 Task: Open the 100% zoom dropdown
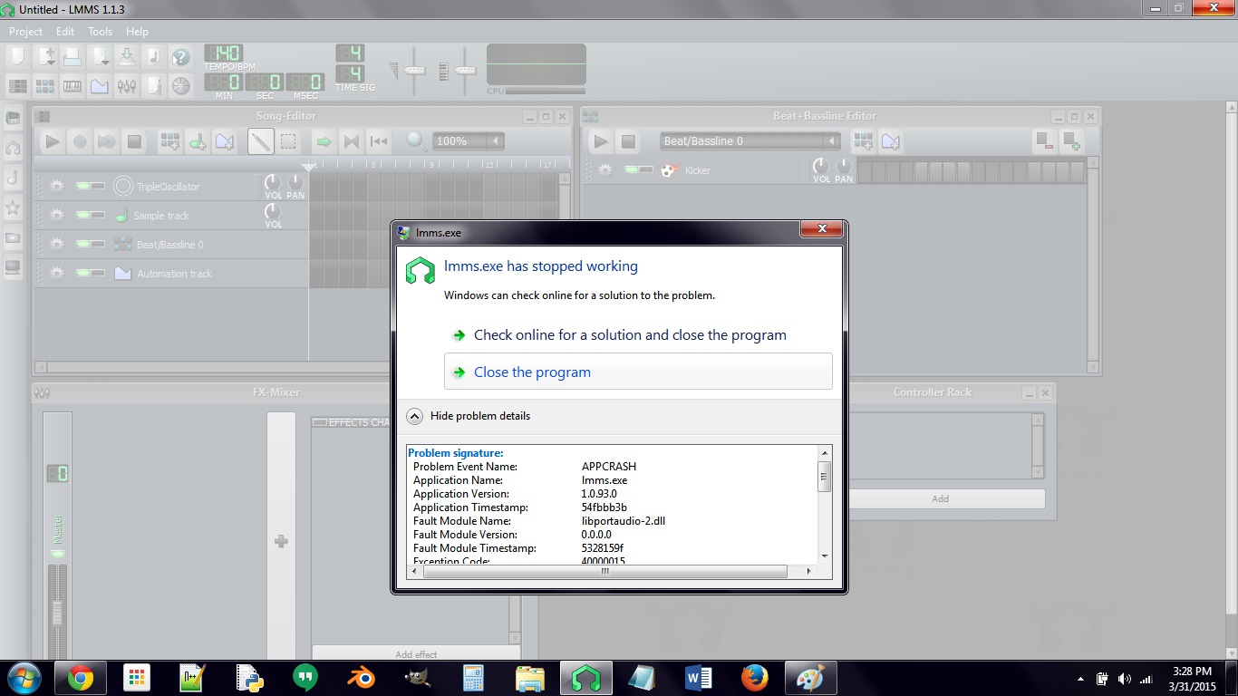point(469,141)
